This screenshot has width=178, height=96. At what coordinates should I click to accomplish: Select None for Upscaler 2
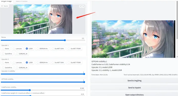[6, 62]
